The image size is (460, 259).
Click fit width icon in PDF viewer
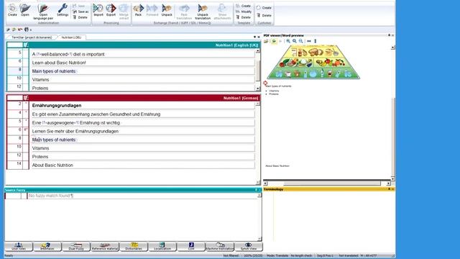309,41
